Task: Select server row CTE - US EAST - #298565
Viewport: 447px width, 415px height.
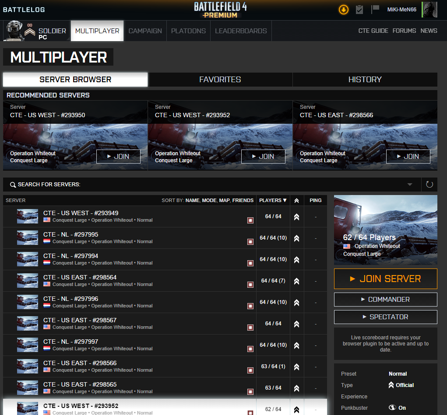Action: (x=165, y=388)
